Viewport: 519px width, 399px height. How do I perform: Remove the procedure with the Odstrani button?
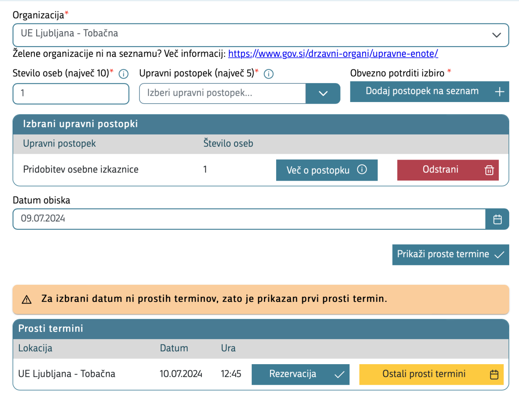pos(440,170)
